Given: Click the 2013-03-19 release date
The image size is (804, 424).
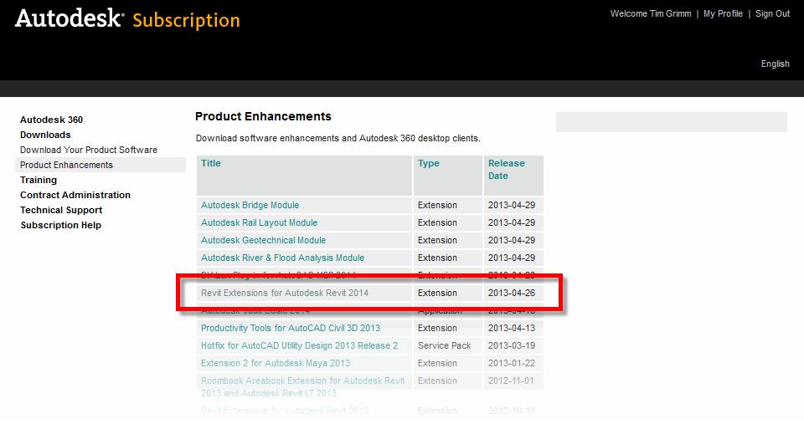Looking at the screenshot, I should click(512, 345).
